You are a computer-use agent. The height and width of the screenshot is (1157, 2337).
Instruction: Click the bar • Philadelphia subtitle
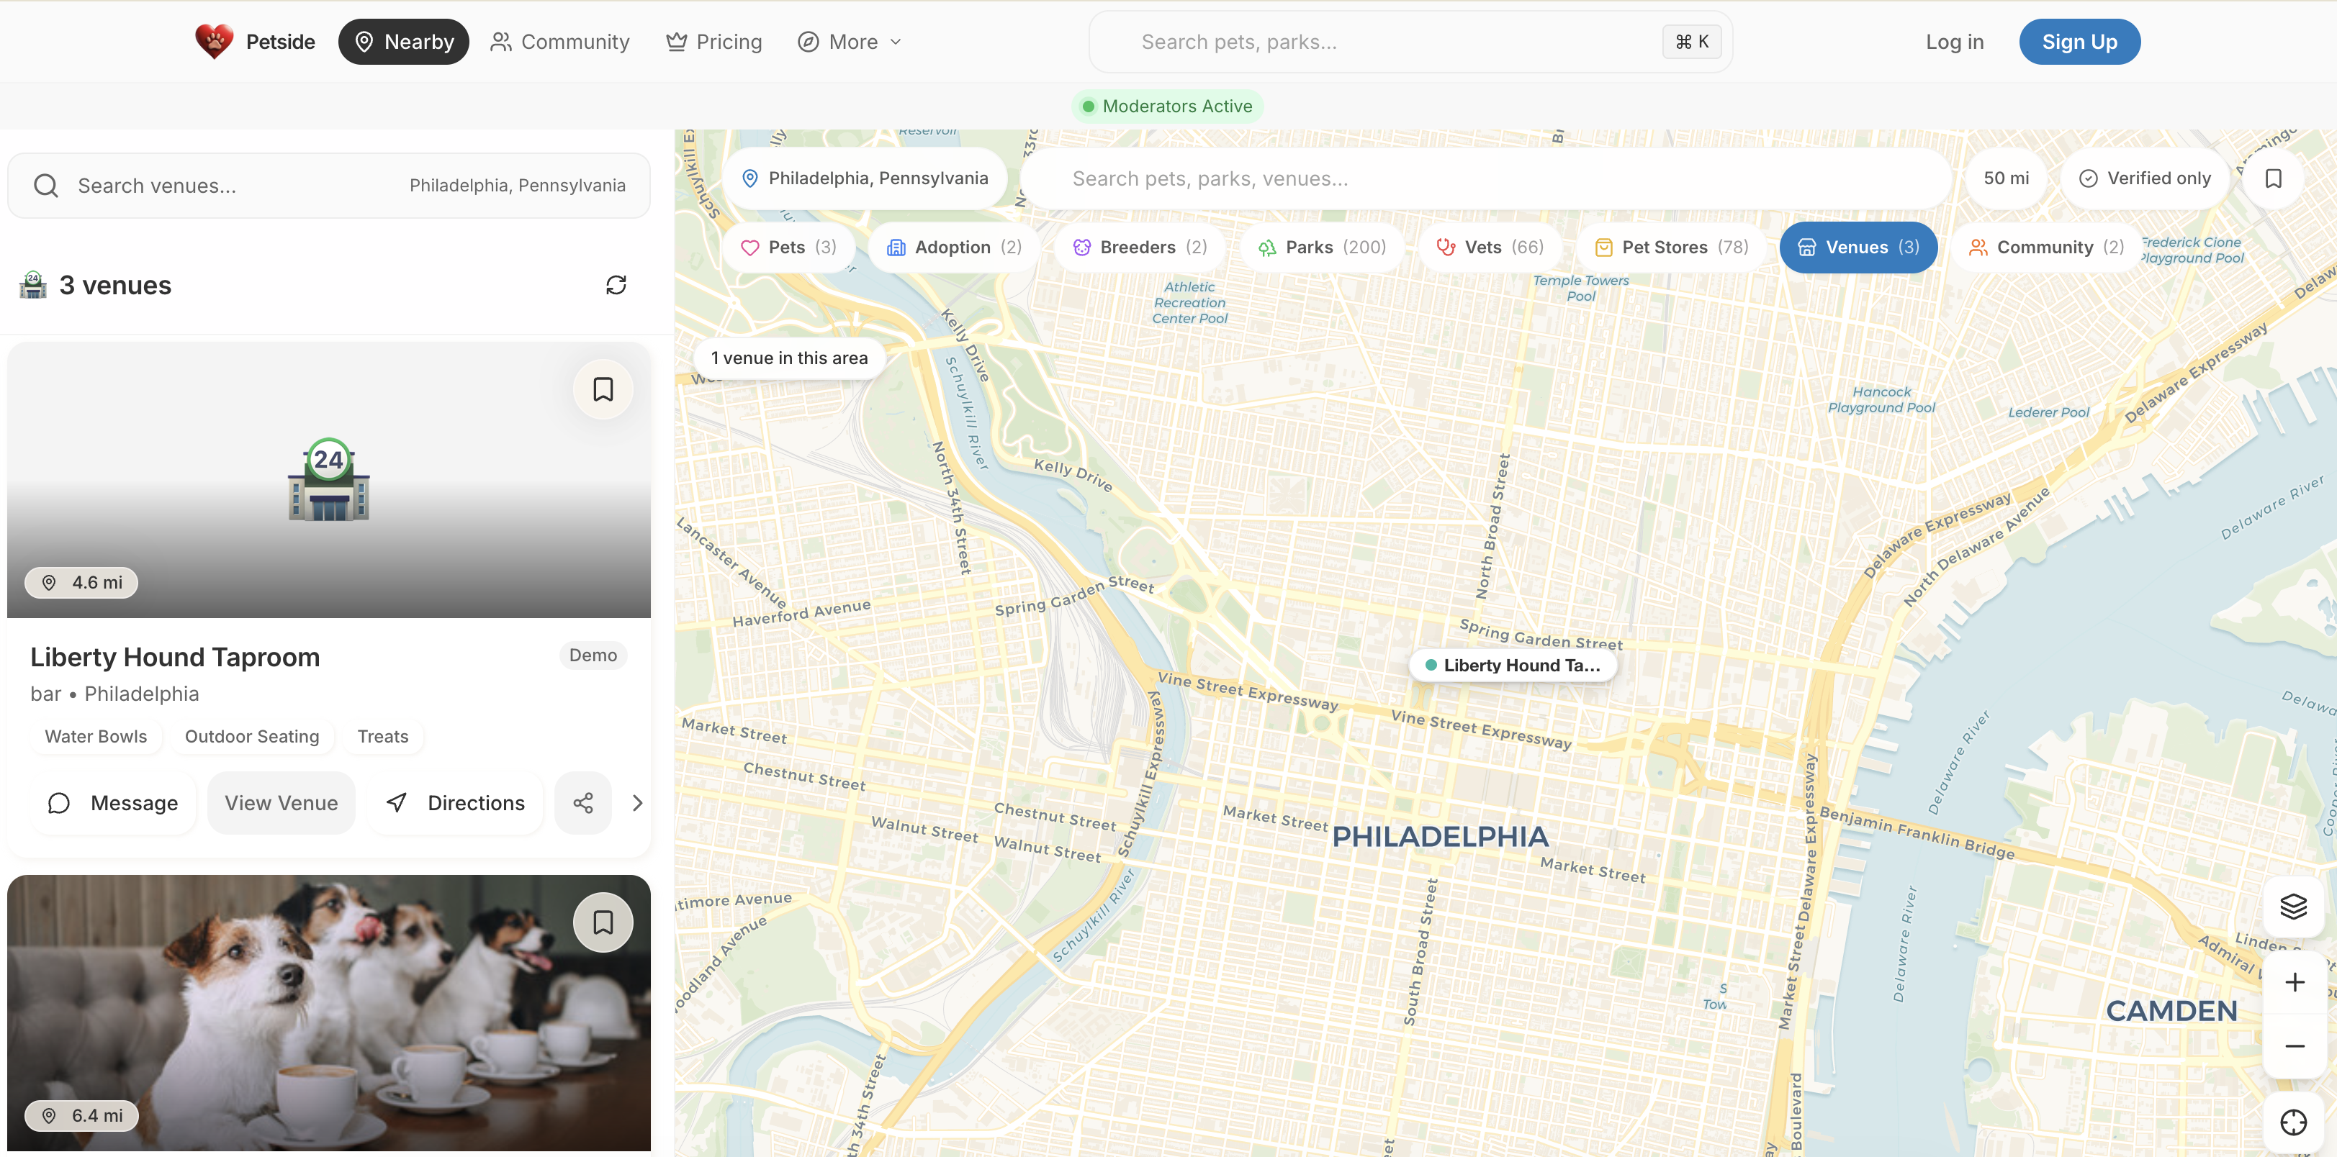[x=114, y=694]
